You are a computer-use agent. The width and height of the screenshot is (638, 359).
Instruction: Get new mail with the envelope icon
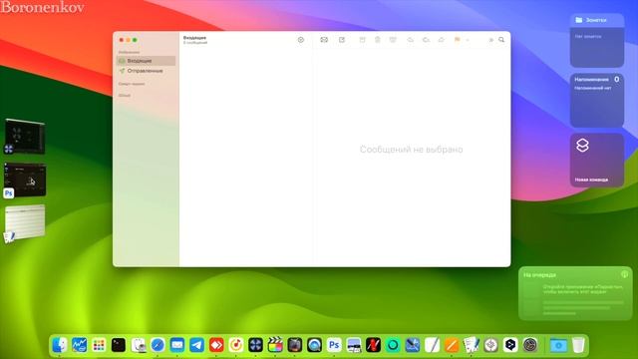(x=324, y=40)
